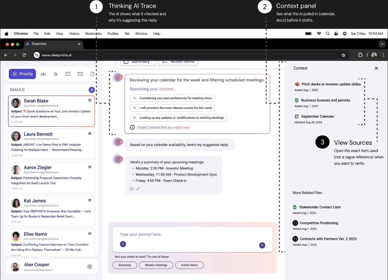Screen dimensions: 388x280
Task: Star Kat James's email
Action: tap(90, 200)
